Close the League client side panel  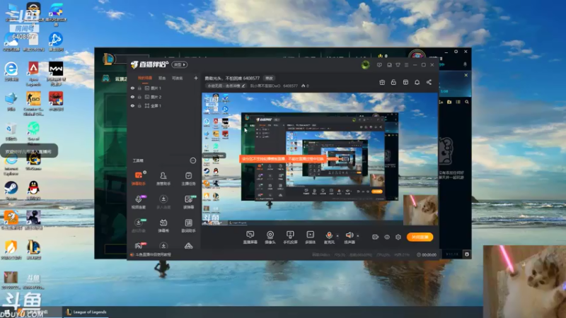tap(466, 75)
